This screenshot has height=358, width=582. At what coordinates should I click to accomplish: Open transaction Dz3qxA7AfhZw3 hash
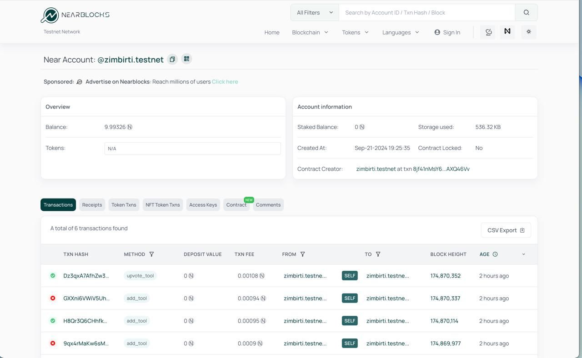(86, 276)
